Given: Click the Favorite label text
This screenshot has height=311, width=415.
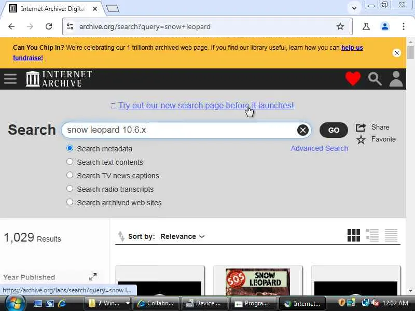Looking at the screenshot, I should coord(383,139).
